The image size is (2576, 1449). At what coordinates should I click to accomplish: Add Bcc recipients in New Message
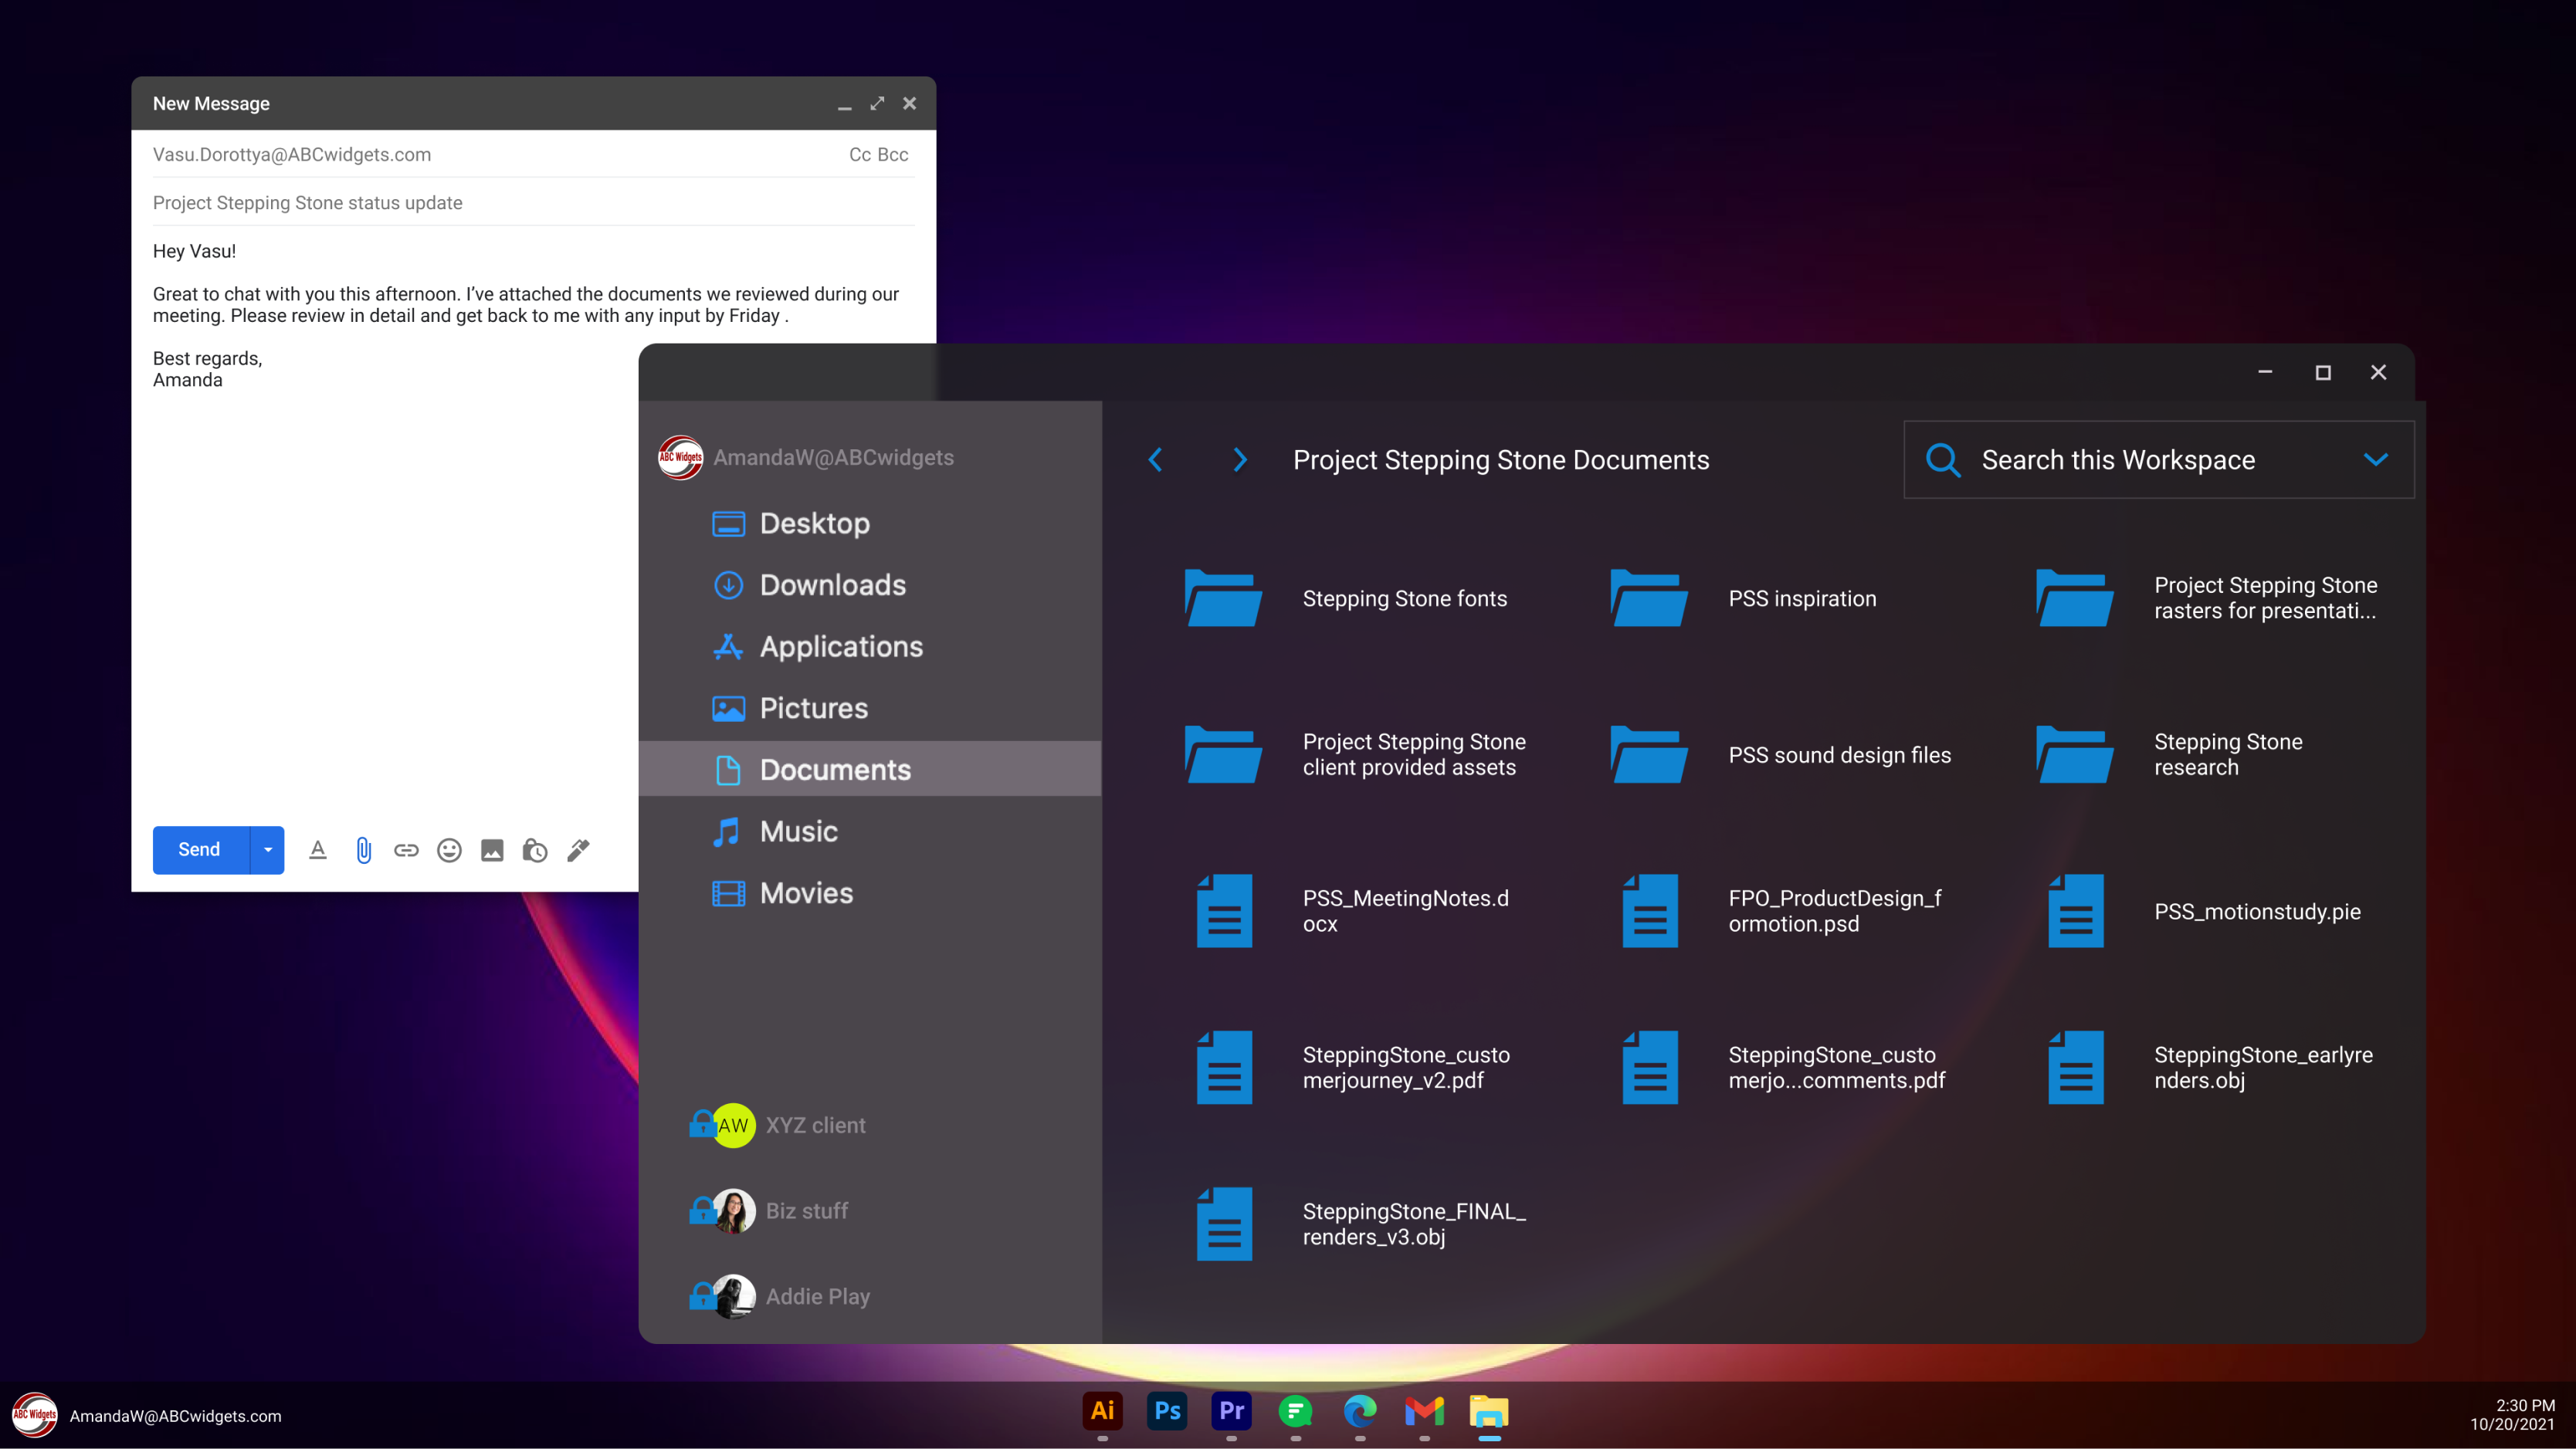893,155
